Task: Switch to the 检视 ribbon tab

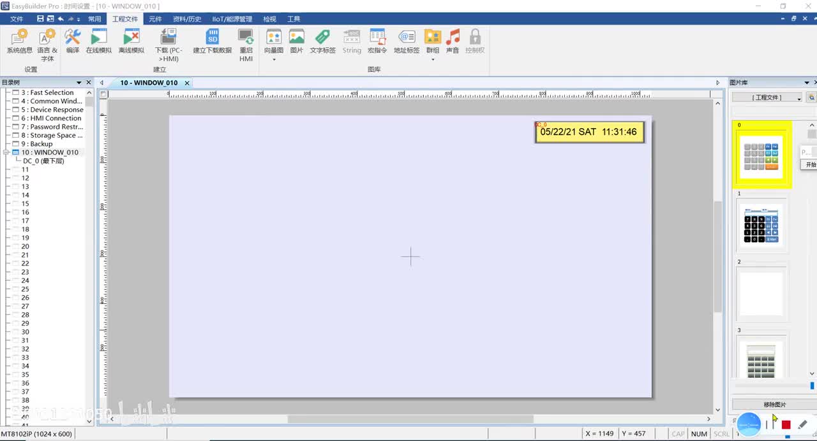Action: pyautogui.click(x=270, y=19)
